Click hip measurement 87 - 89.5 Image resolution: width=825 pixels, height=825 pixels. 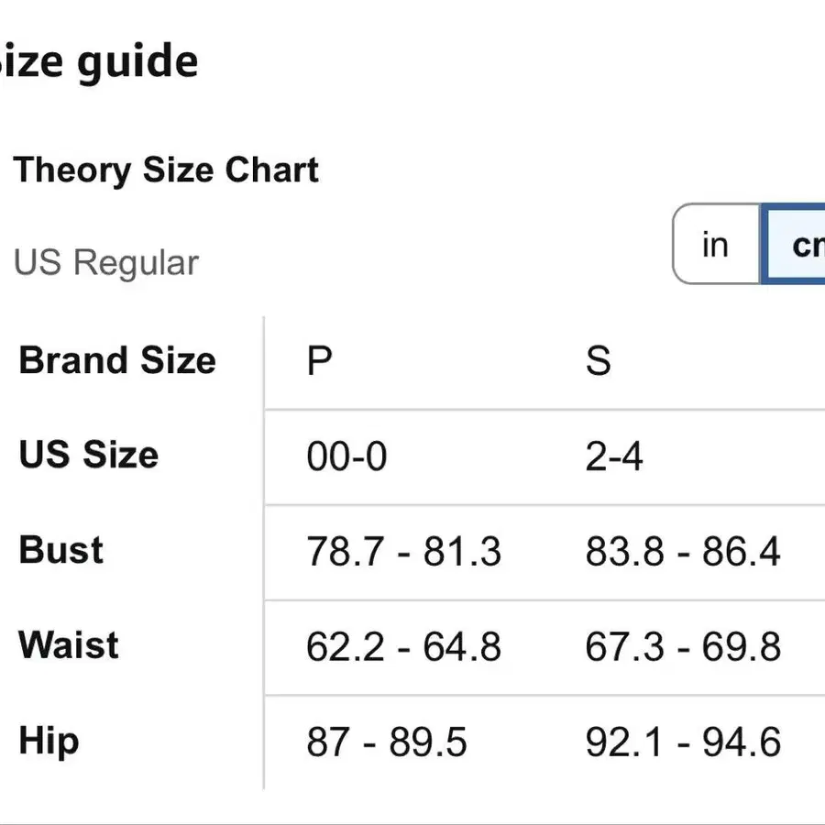pos(387,742)
